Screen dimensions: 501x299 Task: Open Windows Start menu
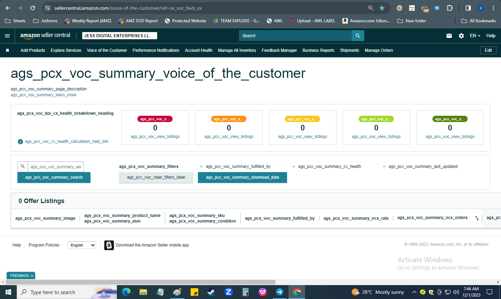tap(8, 292)
